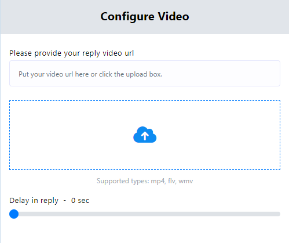Click the word 'wmv' in supported types
This screenshot has width=289, height=243.
point(186,182)
